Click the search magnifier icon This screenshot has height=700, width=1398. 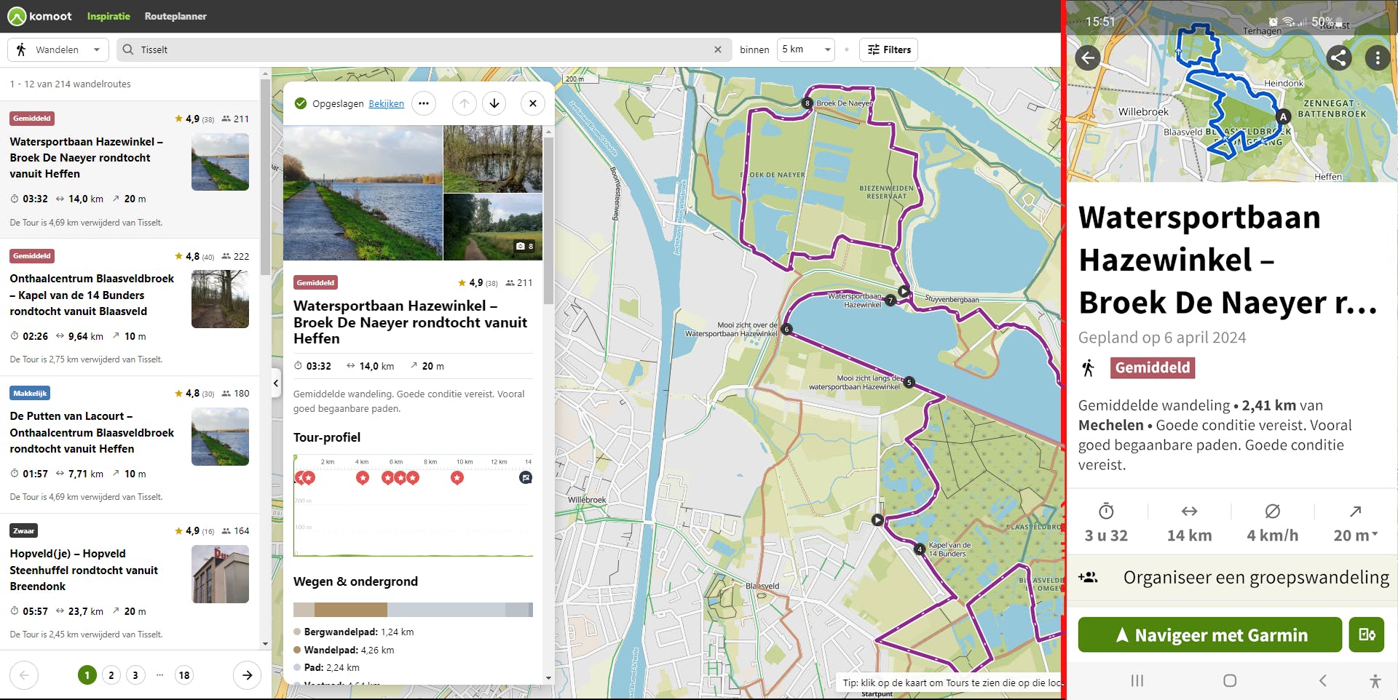(127, 49)
